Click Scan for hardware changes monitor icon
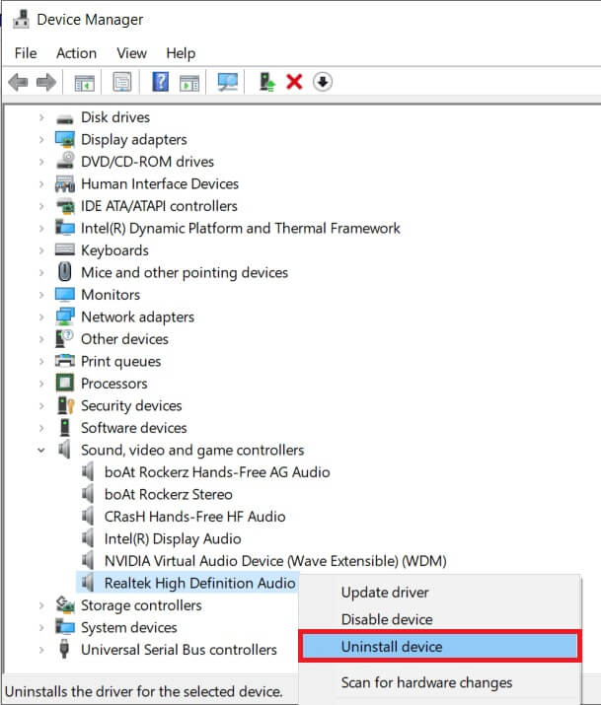The width and height of the screenshot is (601, 705). (x=228, y=82)
